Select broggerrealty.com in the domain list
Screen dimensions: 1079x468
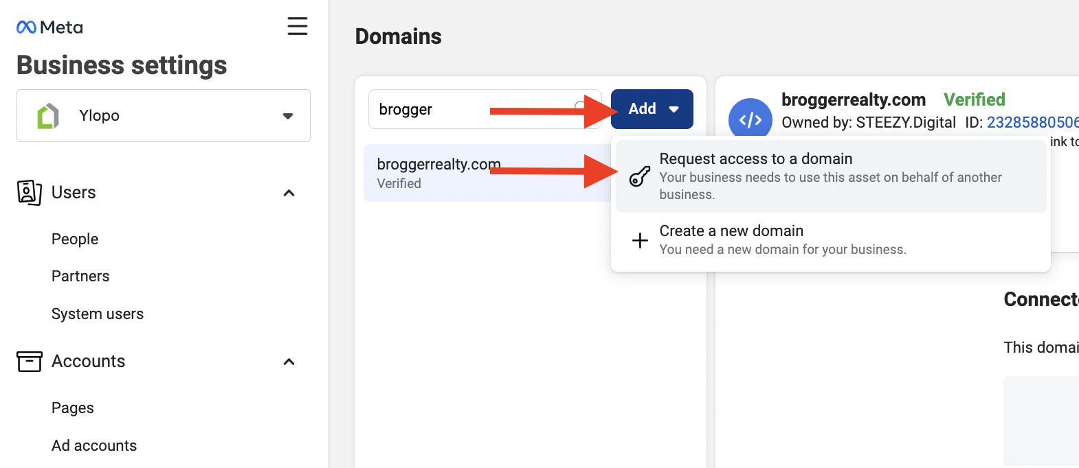click(x=487, y=173)
